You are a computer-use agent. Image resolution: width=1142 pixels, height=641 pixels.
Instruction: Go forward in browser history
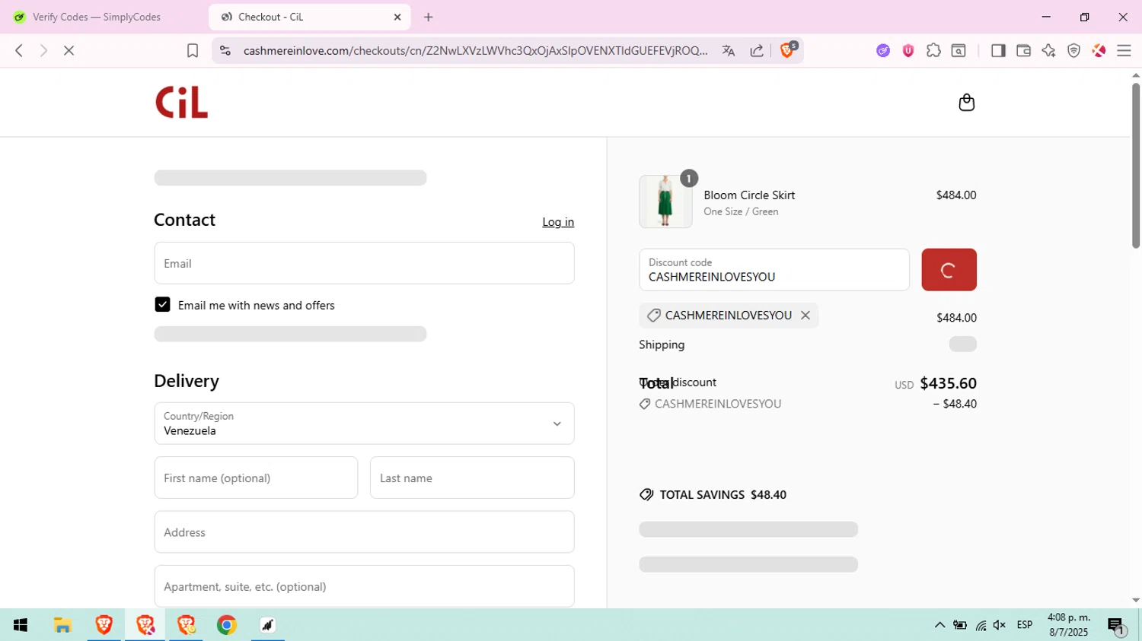click(43, 50)
